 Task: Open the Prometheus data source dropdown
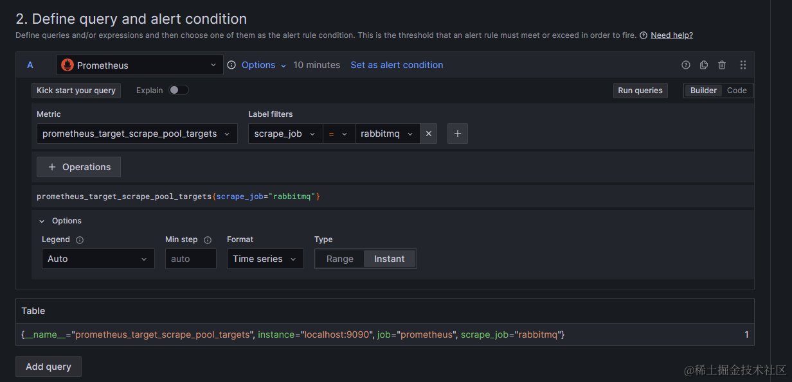pyautogui.click(x=139, y=65)
